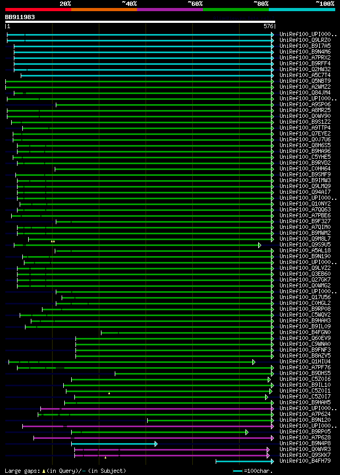This screenshot has height=475, width=340.
Task: Click the red 20% identity legend segment
Action: click(x=38, y=10)
